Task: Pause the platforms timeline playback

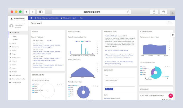Action: 146,78
